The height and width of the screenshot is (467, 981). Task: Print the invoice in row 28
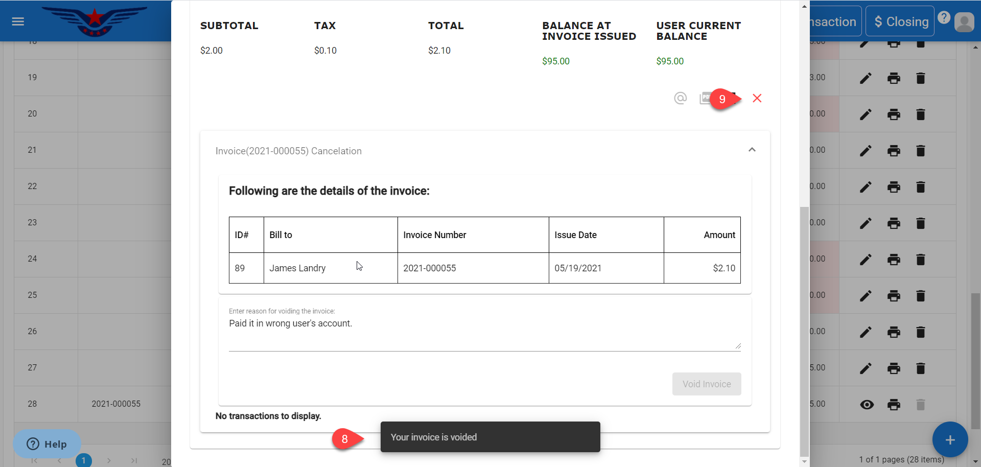click(894, 405)
